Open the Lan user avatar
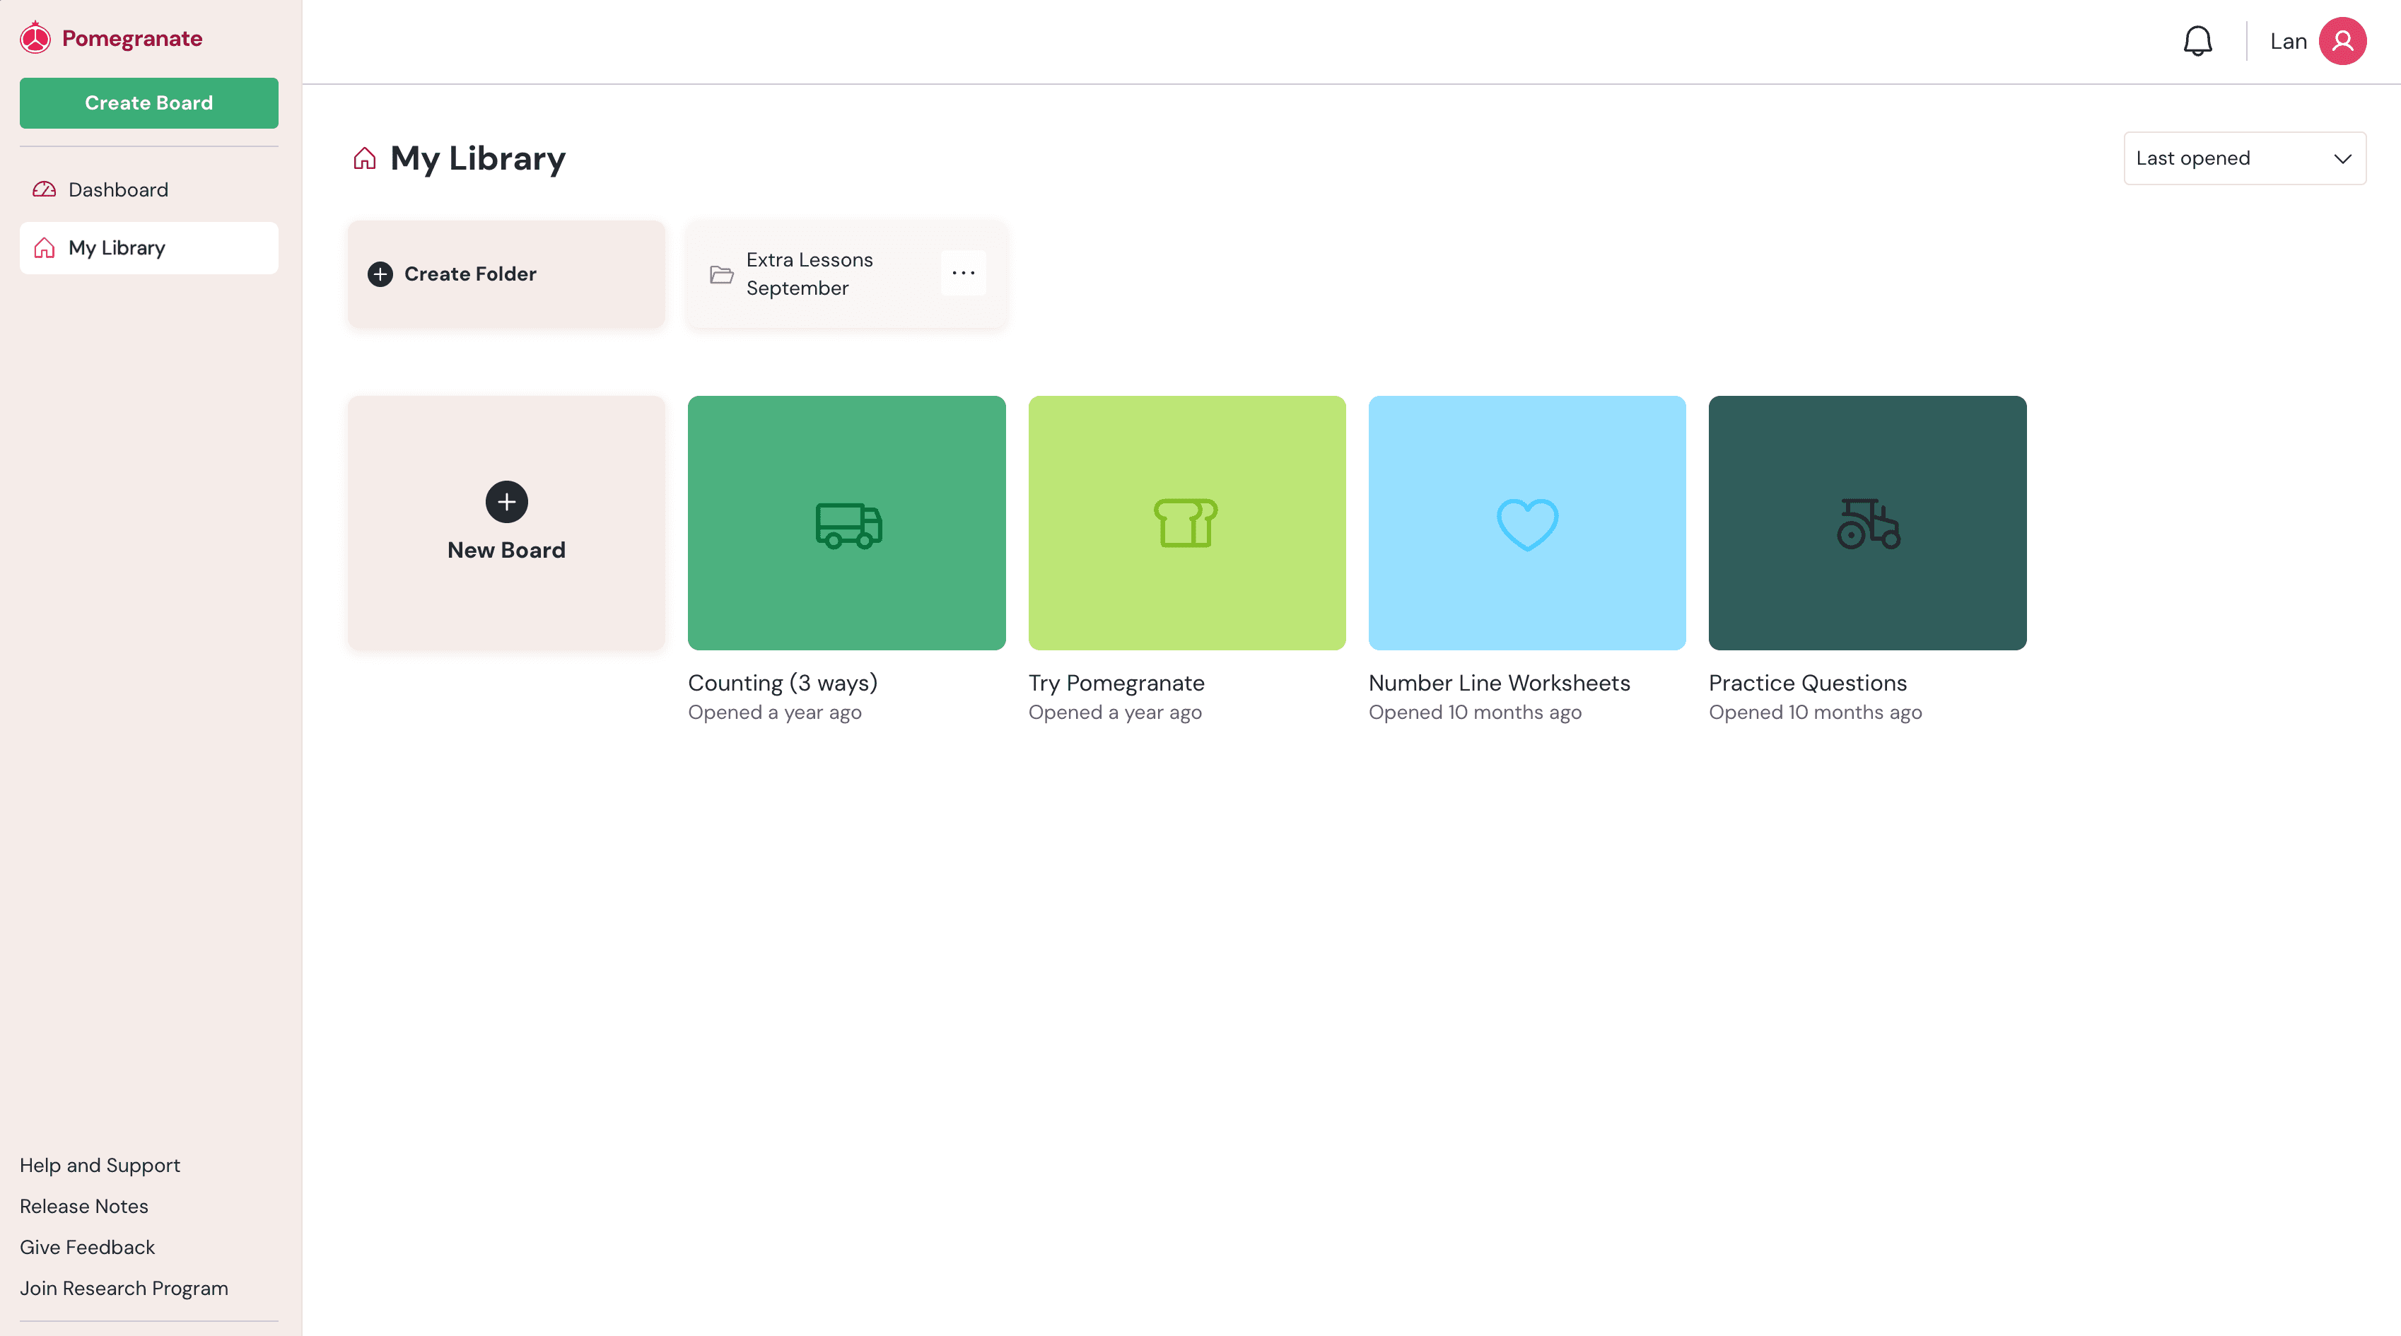This screenshot has height=1336, width=2401. click(x=2342, y=41)
